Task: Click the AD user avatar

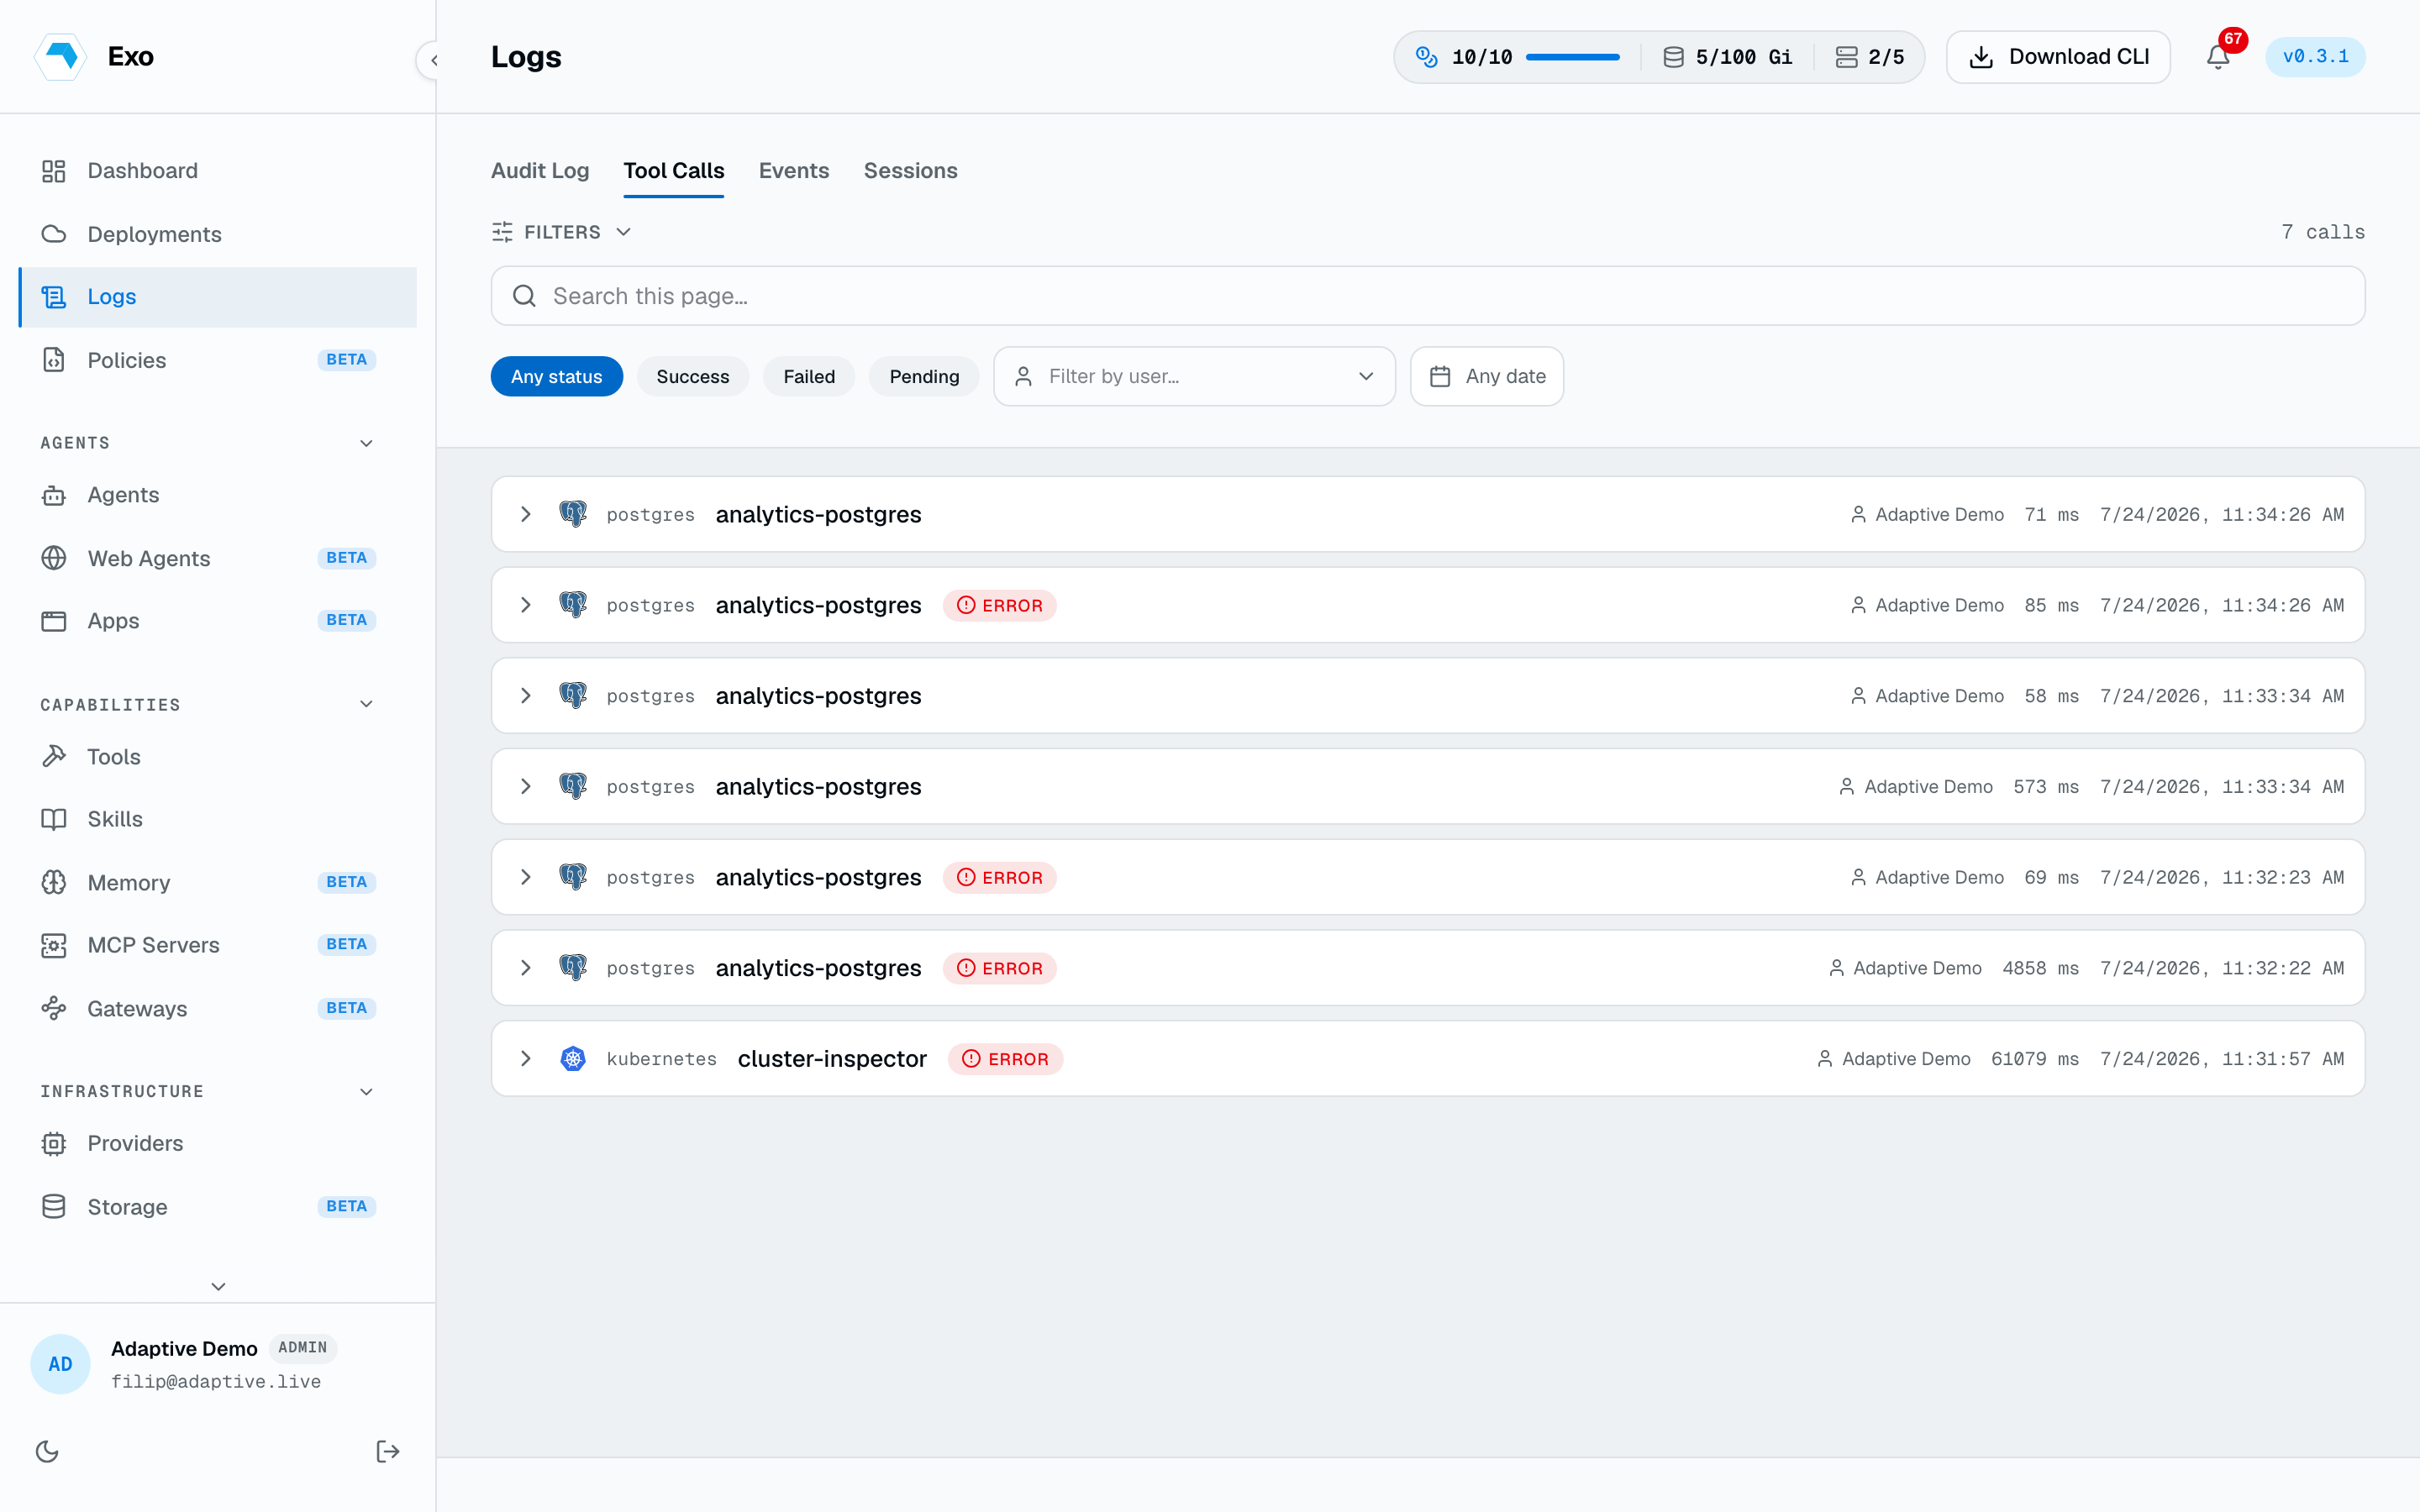Action: [x=60, y=1364]
